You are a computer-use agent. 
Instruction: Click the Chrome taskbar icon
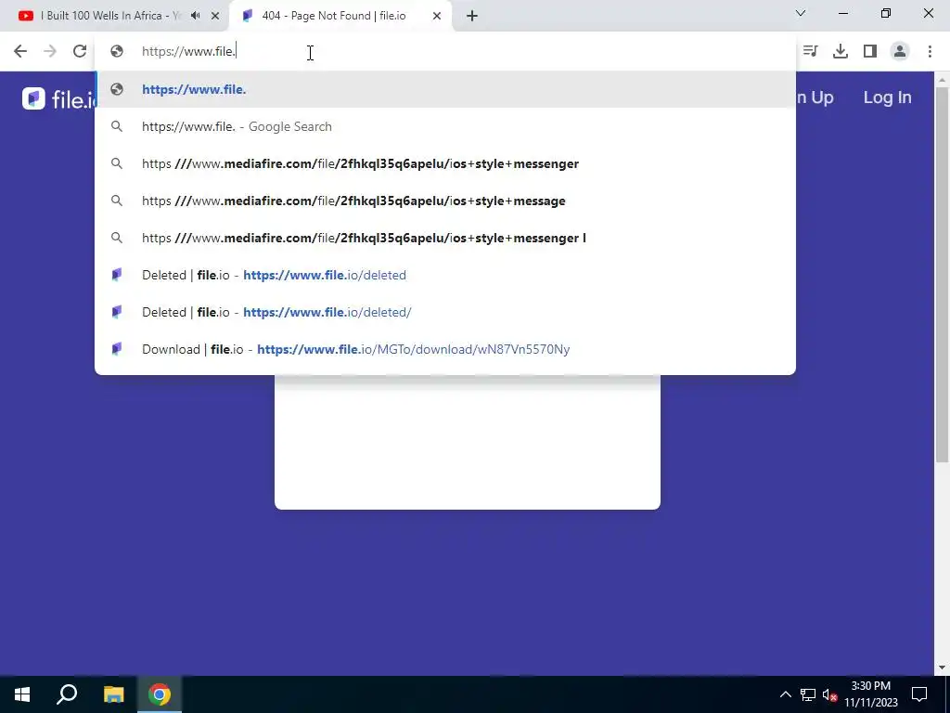pos(160,694)
